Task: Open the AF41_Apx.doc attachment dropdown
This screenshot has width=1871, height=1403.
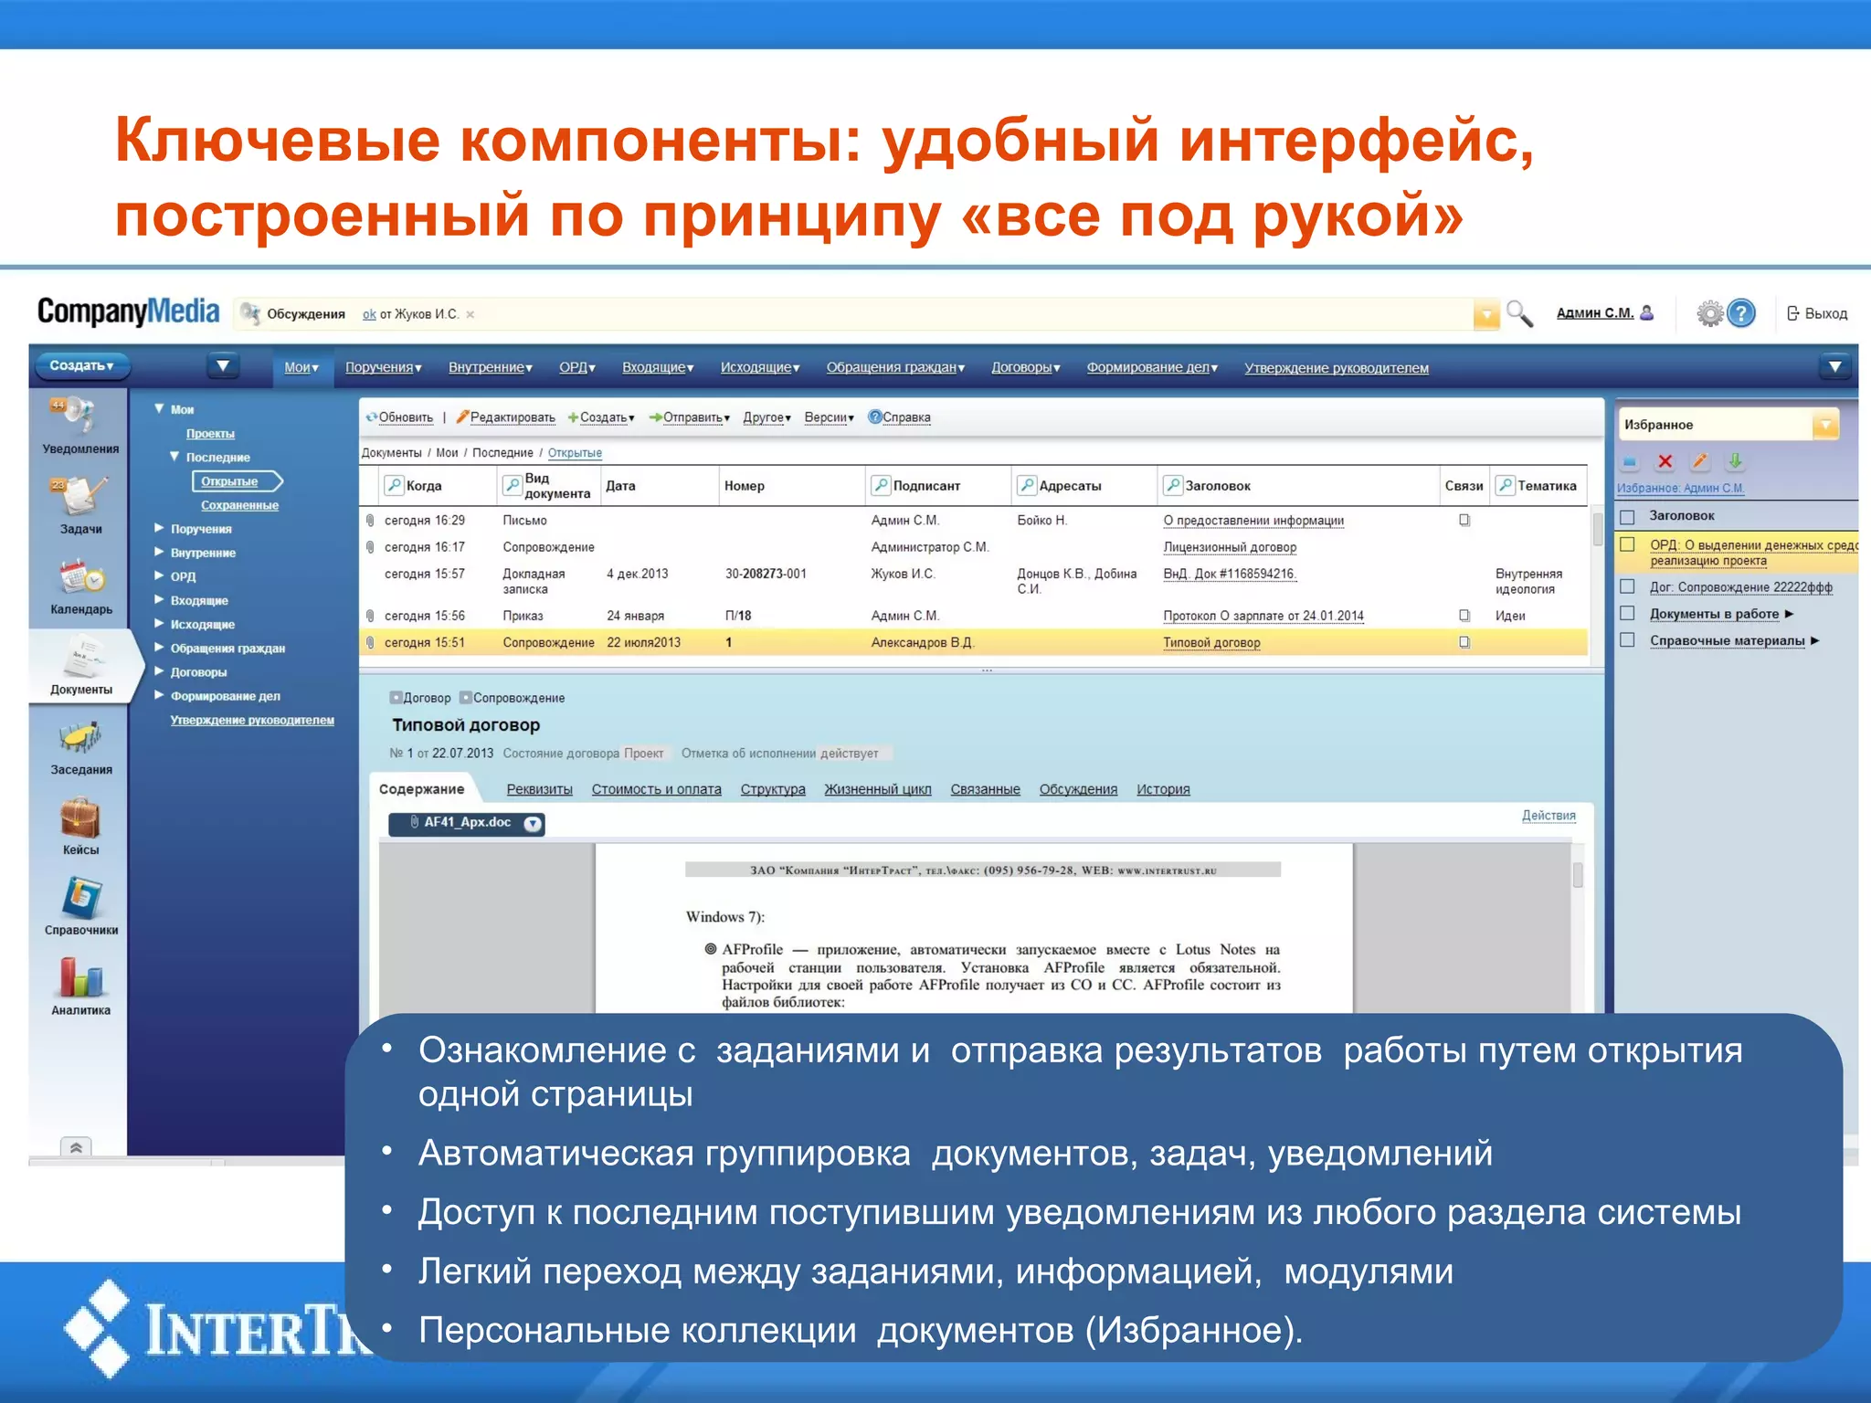Action: coord(533,824)
